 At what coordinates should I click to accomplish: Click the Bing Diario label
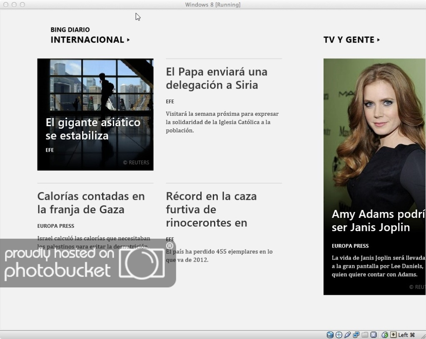coord(70,30)
